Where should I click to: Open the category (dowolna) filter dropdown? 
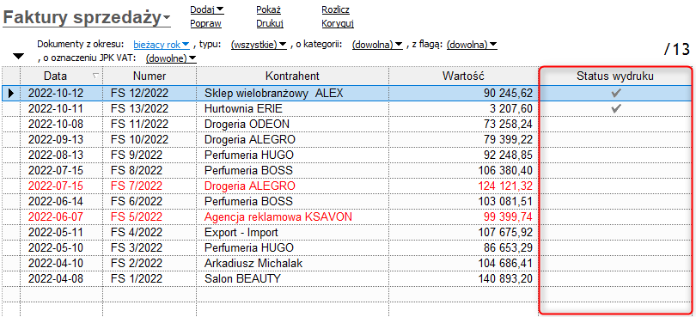(377, 45)
